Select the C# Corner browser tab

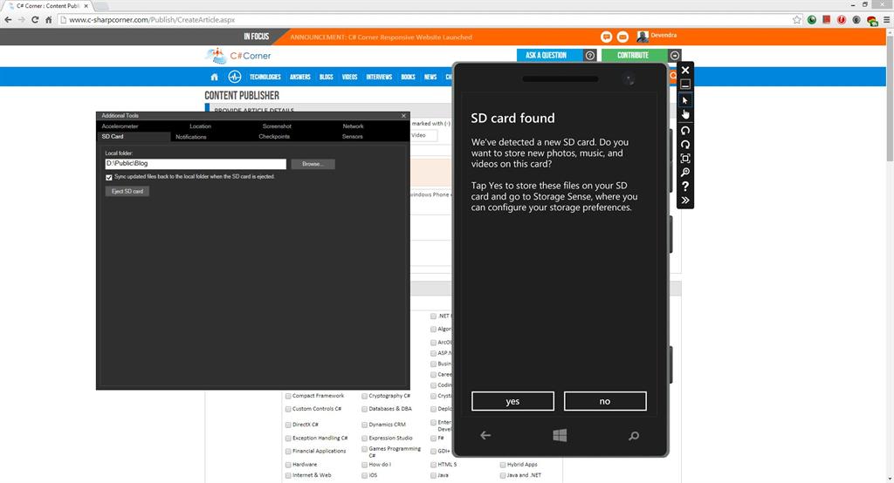point(49,6)
